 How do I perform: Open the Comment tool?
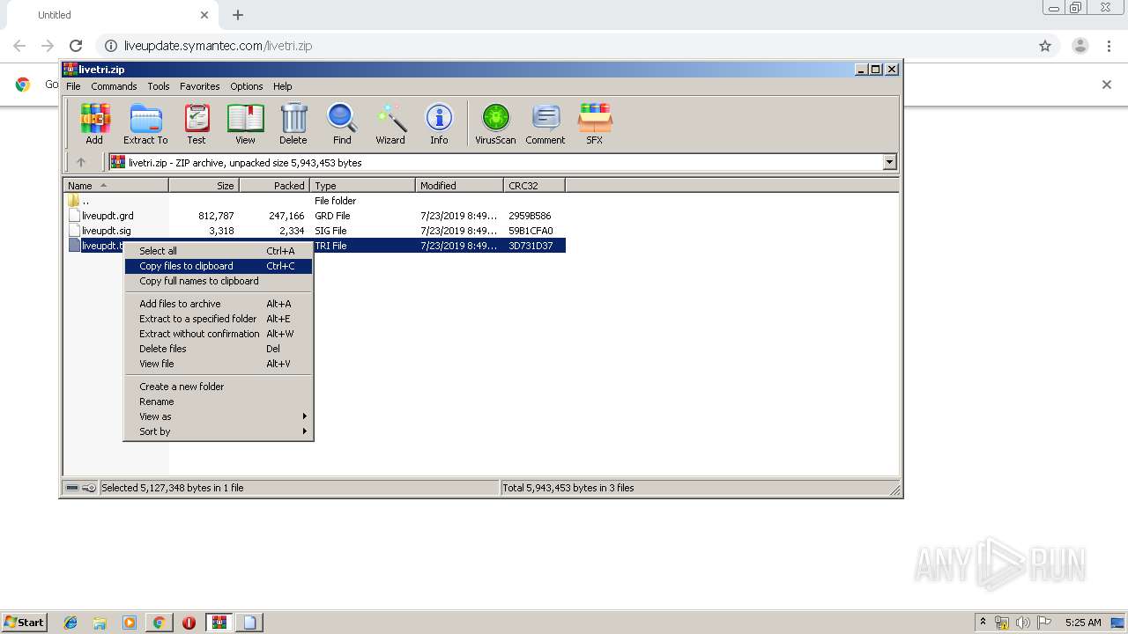click(545, 123)
